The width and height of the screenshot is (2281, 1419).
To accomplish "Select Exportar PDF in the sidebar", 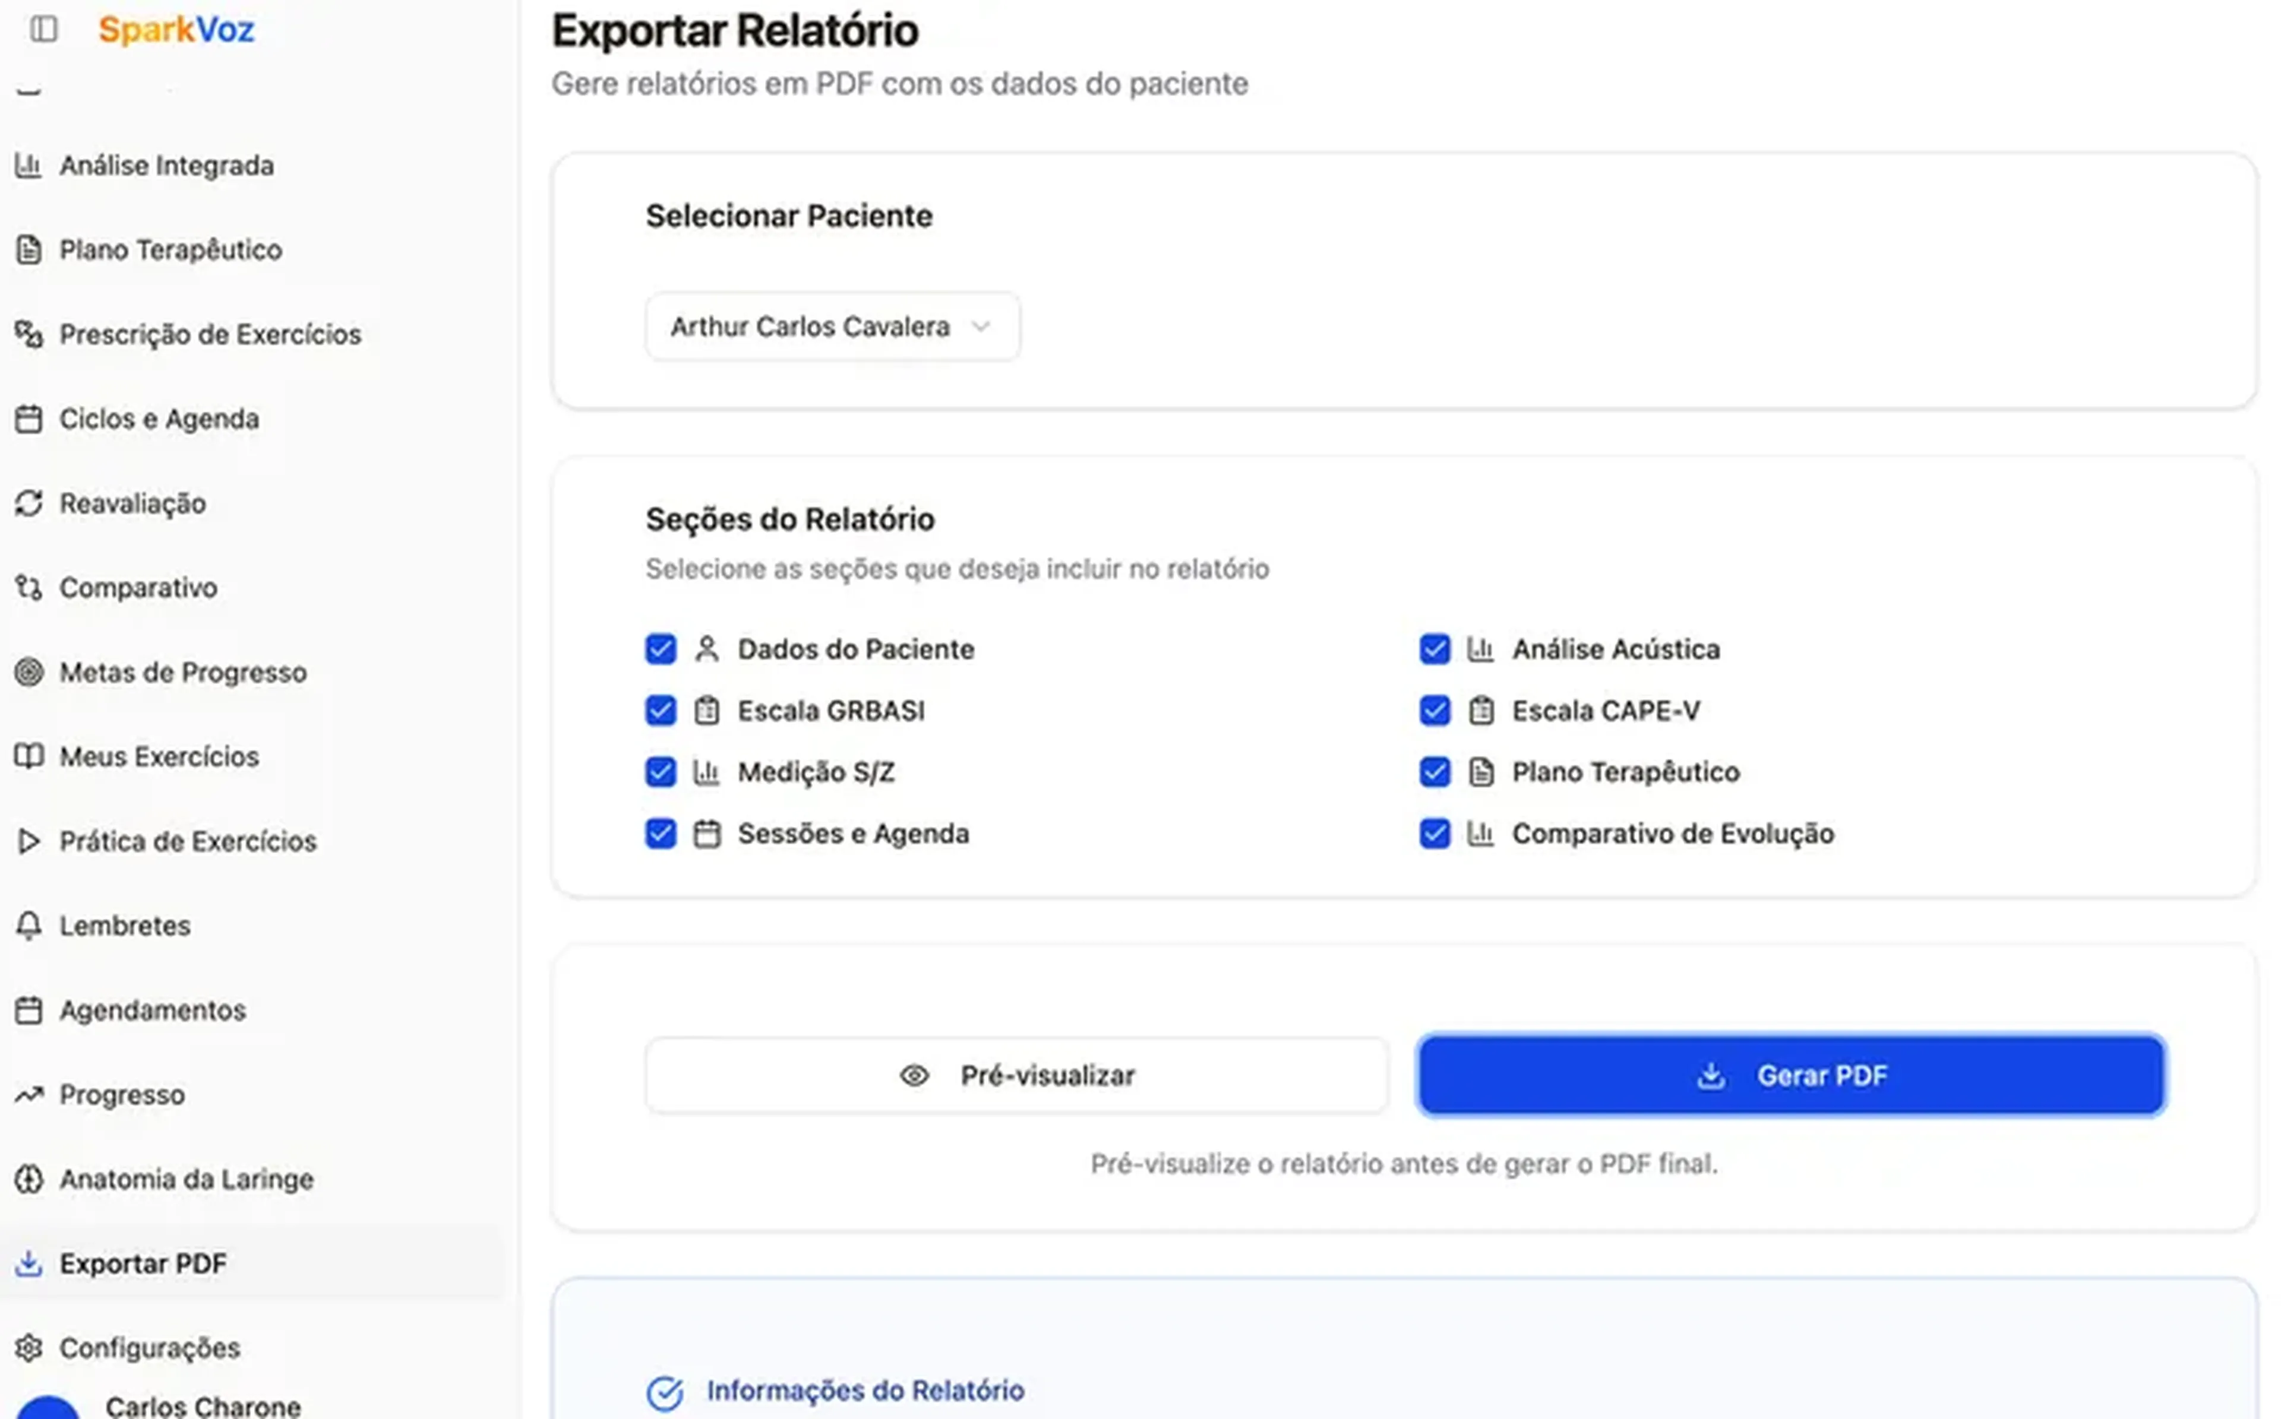I will pos(143,1263).
